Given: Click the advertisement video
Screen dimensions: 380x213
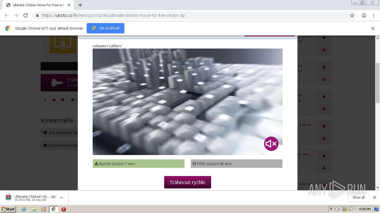Looking at the screenshot, I should pos(187,102).
